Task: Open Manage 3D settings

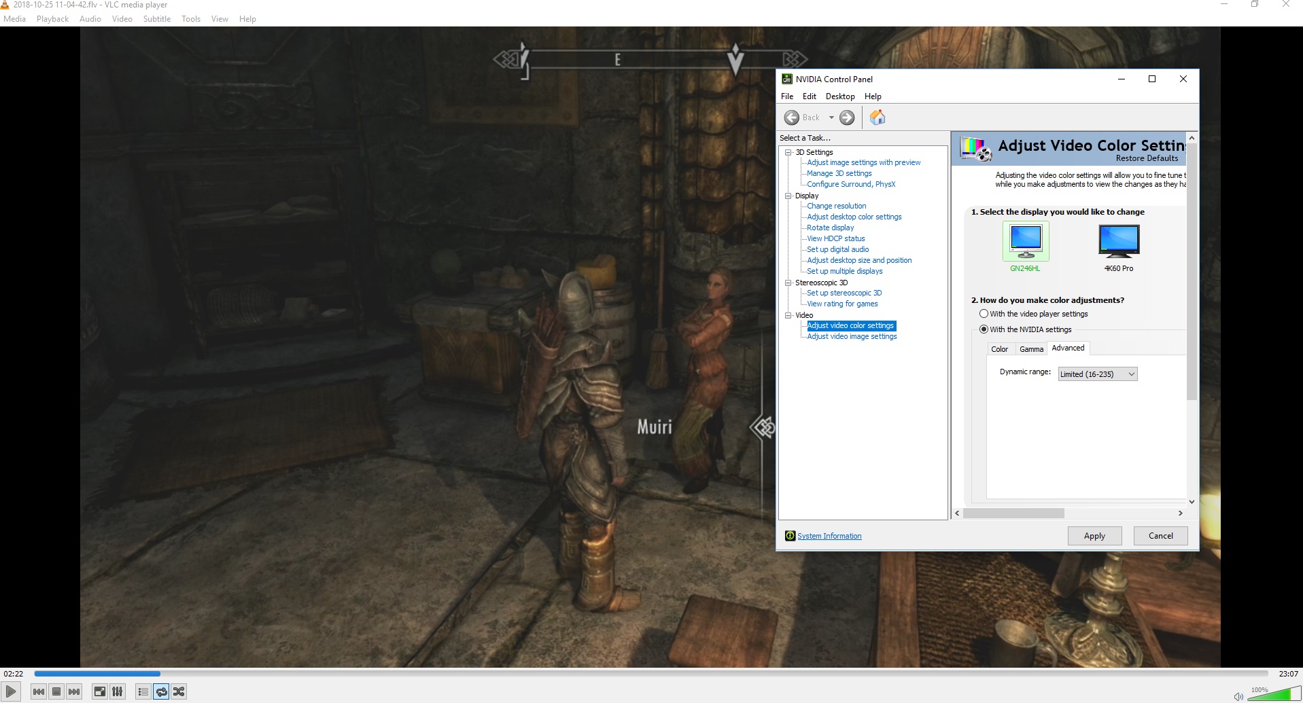Action: click(839, 174)
